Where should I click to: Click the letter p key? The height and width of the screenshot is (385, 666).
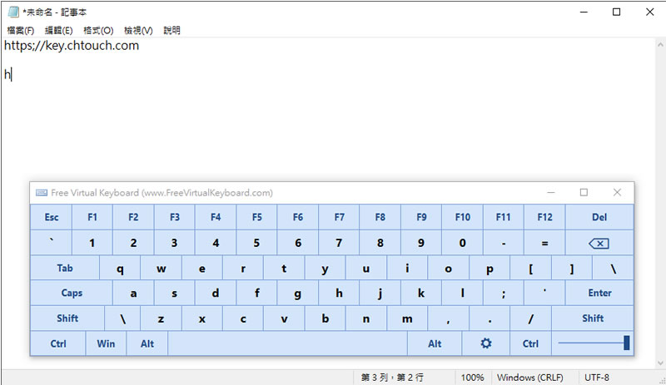tap(490, 269)
